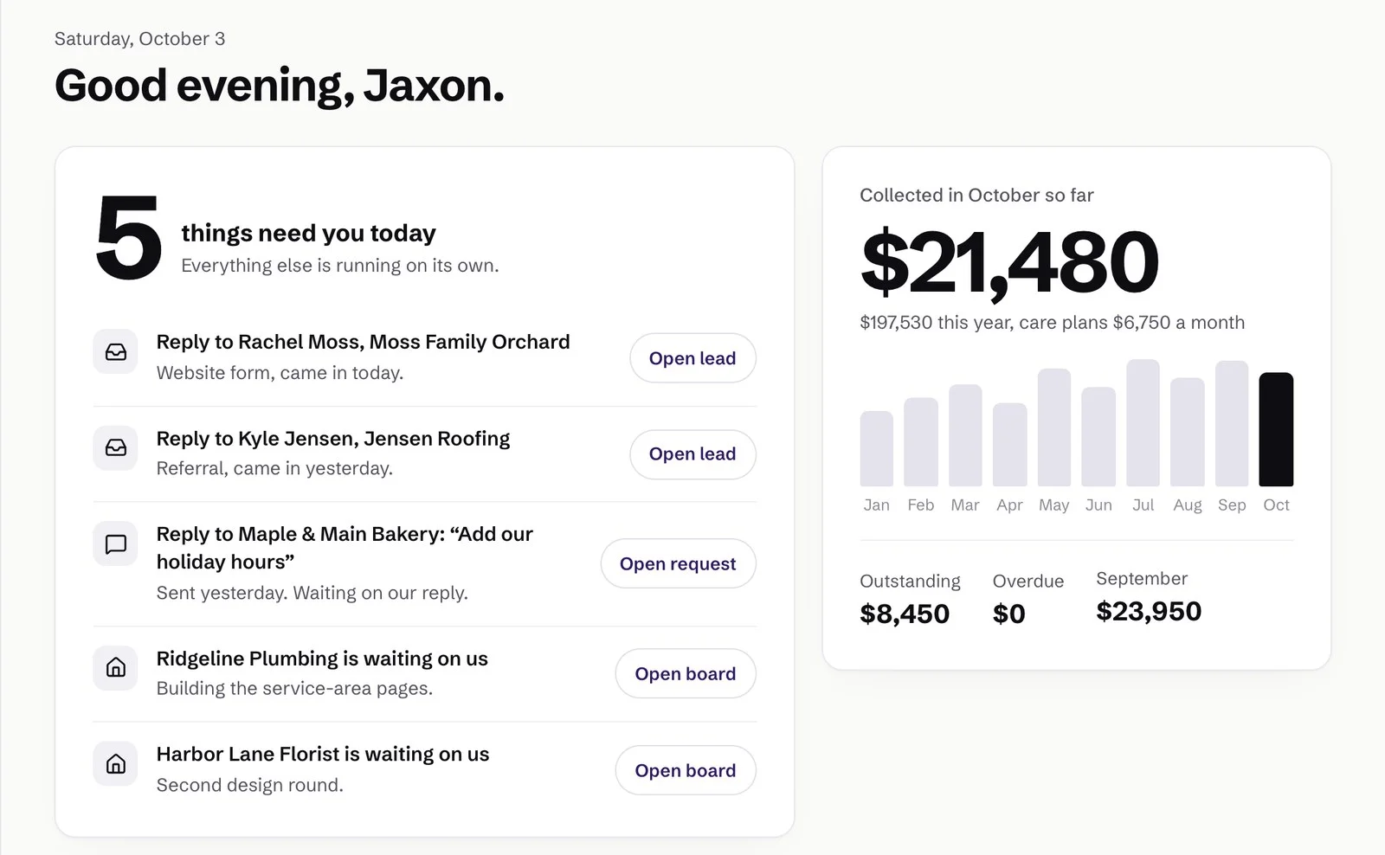This screenshot has width=1385, height=855.
Task: Click "Website form, came in today." text
Action: 280,373
